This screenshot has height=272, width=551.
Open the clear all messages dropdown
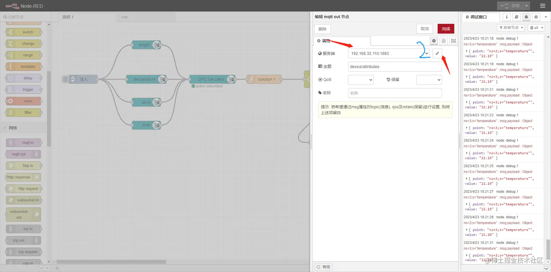point(536,28)
